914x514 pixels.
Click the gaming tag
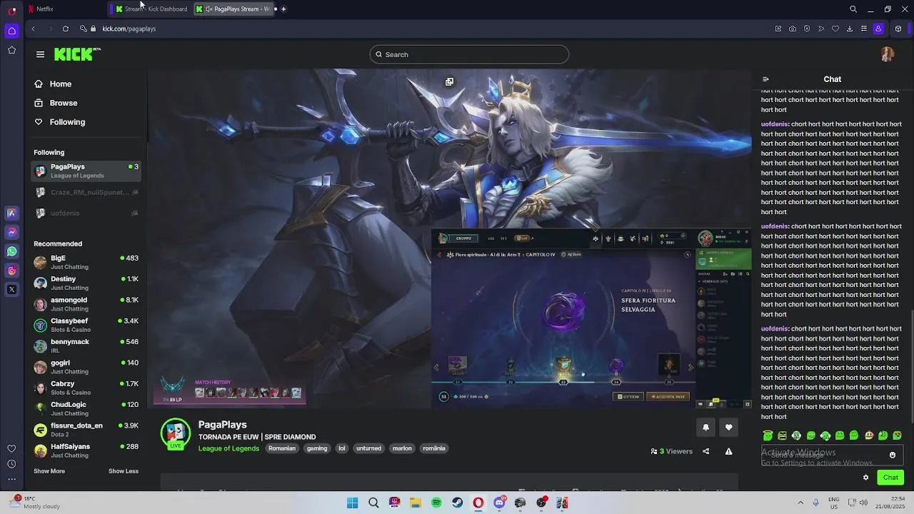(x=317, y=448)
